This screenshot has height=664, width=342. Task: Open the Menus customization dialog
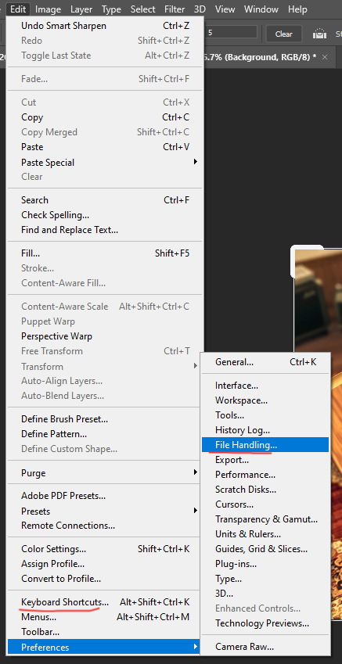coord(105,617)
